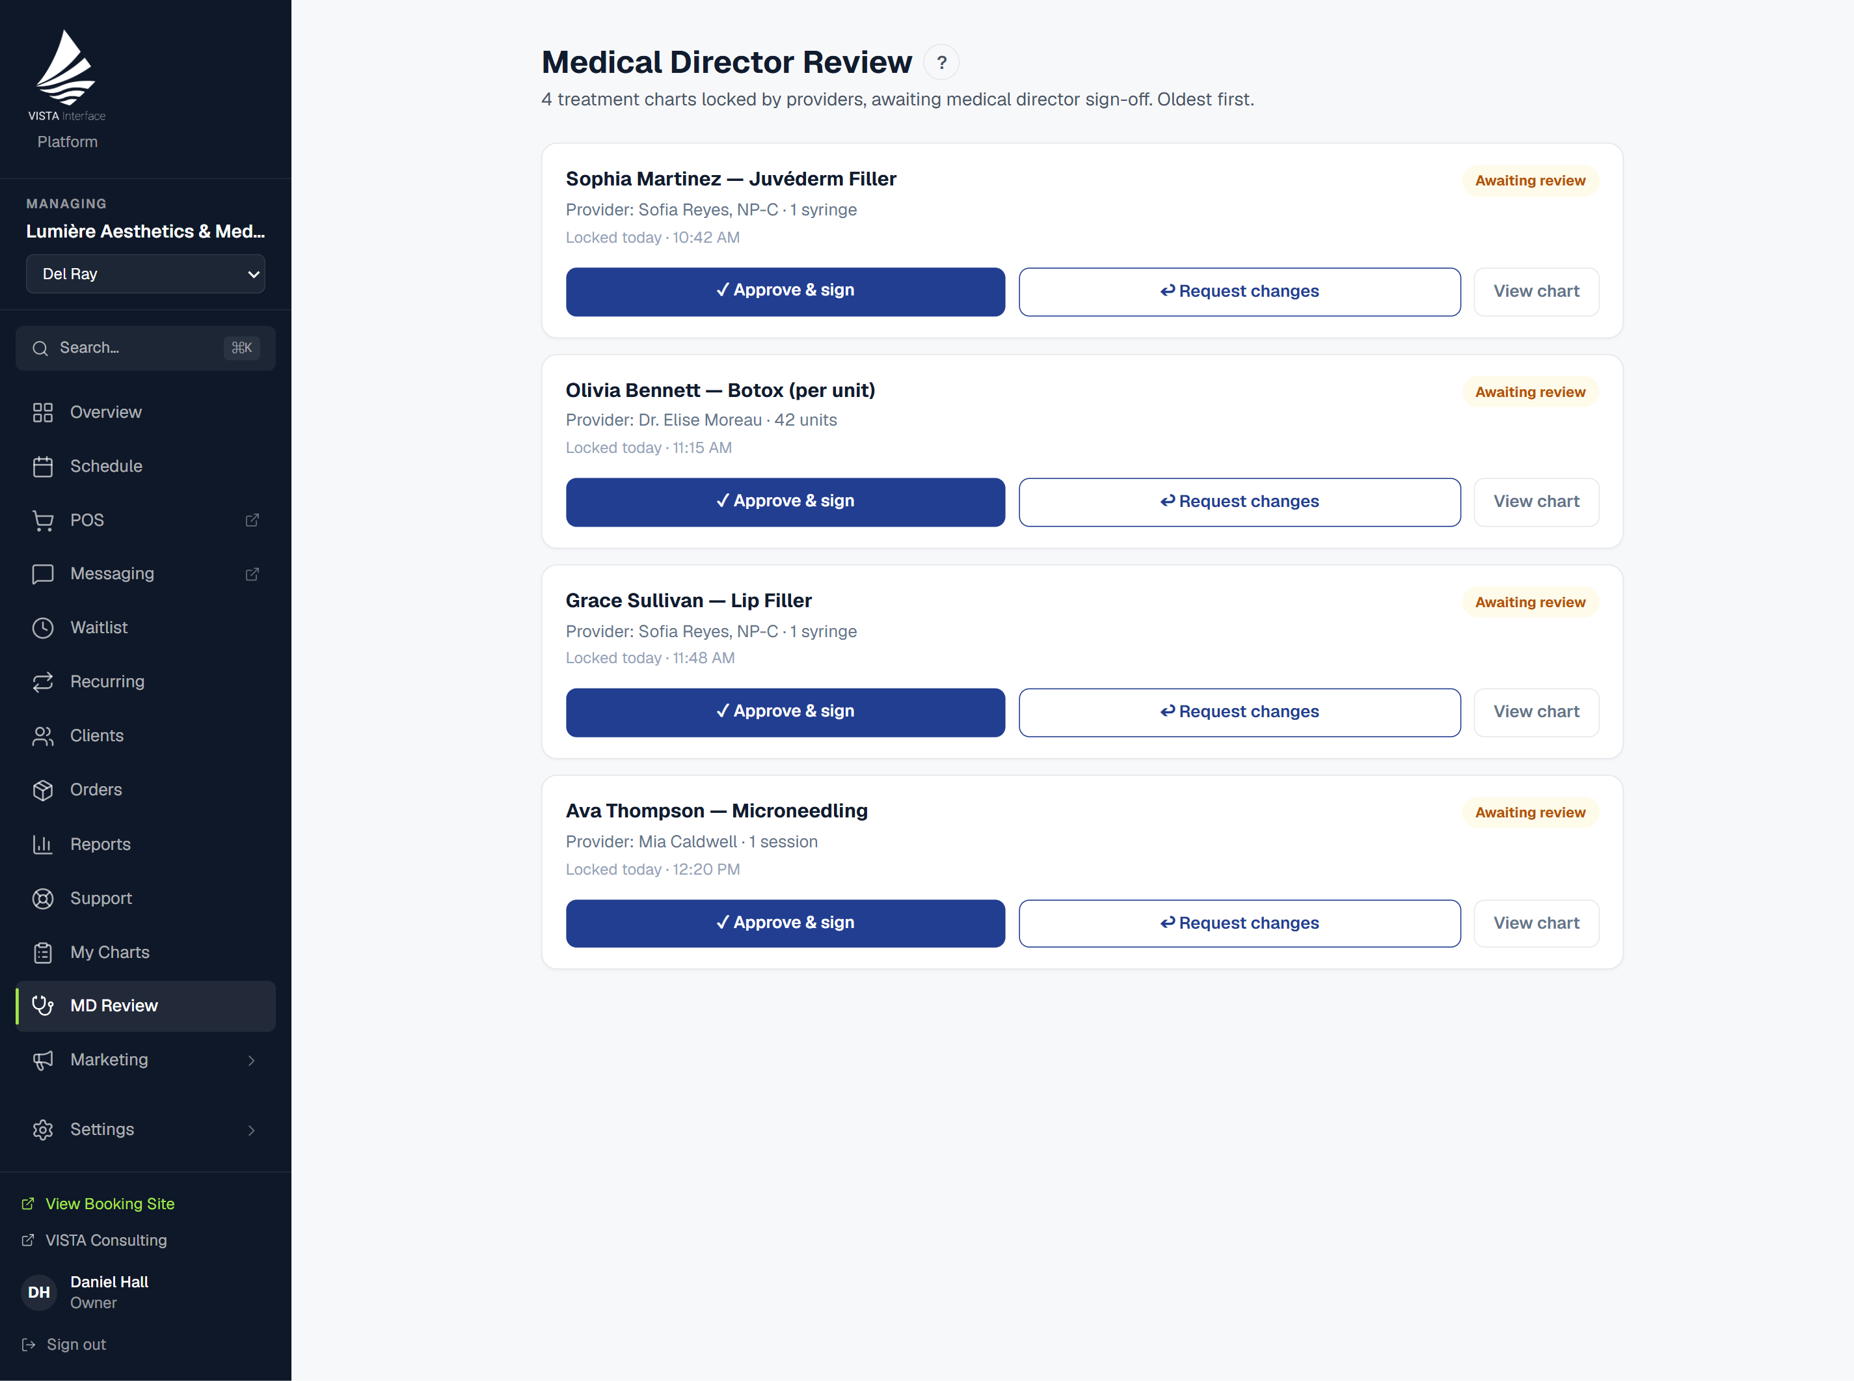Approve & sign Olivia Bennett Botox

click(785, 502)
